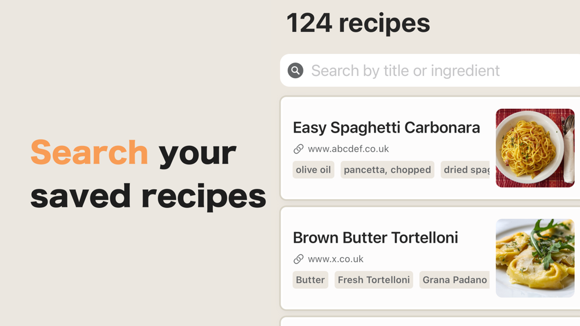Choose the 'Fresh Tortelloni' ingredient tag
Viewport: 580px width, 326px height.
tap(374, 280)
